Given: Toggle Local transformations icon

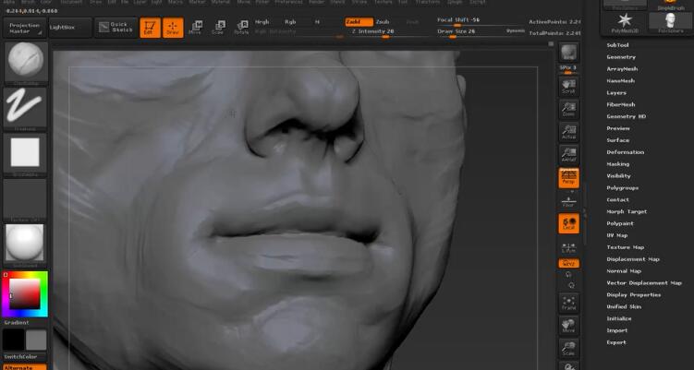Looking at the screenshot, I should [x=568, y=223].
